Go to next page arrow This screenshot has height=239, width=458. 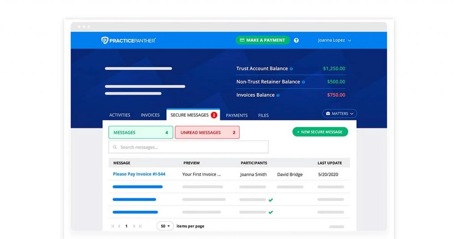click(x=134, y=226)
